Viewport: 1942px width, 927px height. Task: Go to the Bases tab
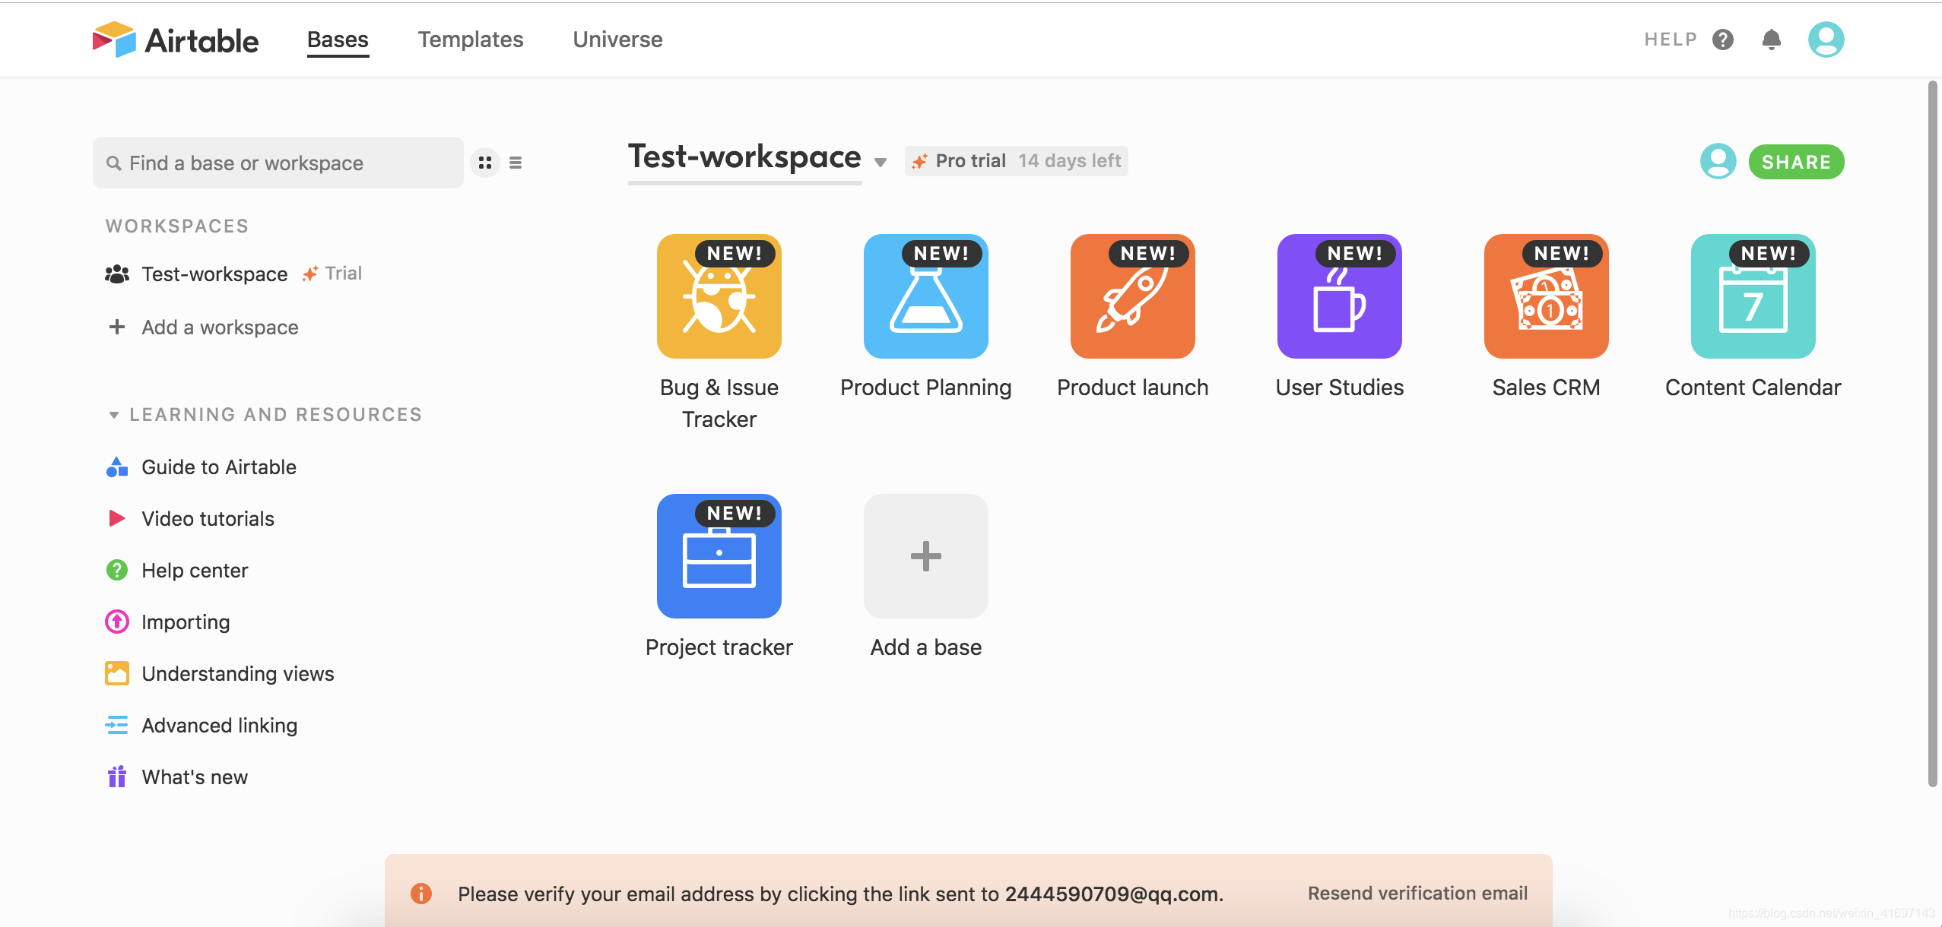[338, 40]
